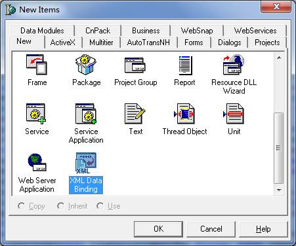This screenshot has width=296, height=246.
Task: Select the Web Server Application icon
Action: click(37, 162)
